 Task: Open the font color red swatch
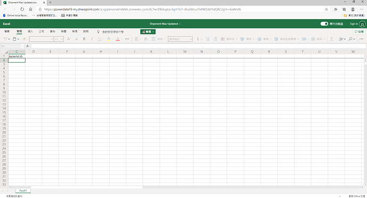coord(118,39)
